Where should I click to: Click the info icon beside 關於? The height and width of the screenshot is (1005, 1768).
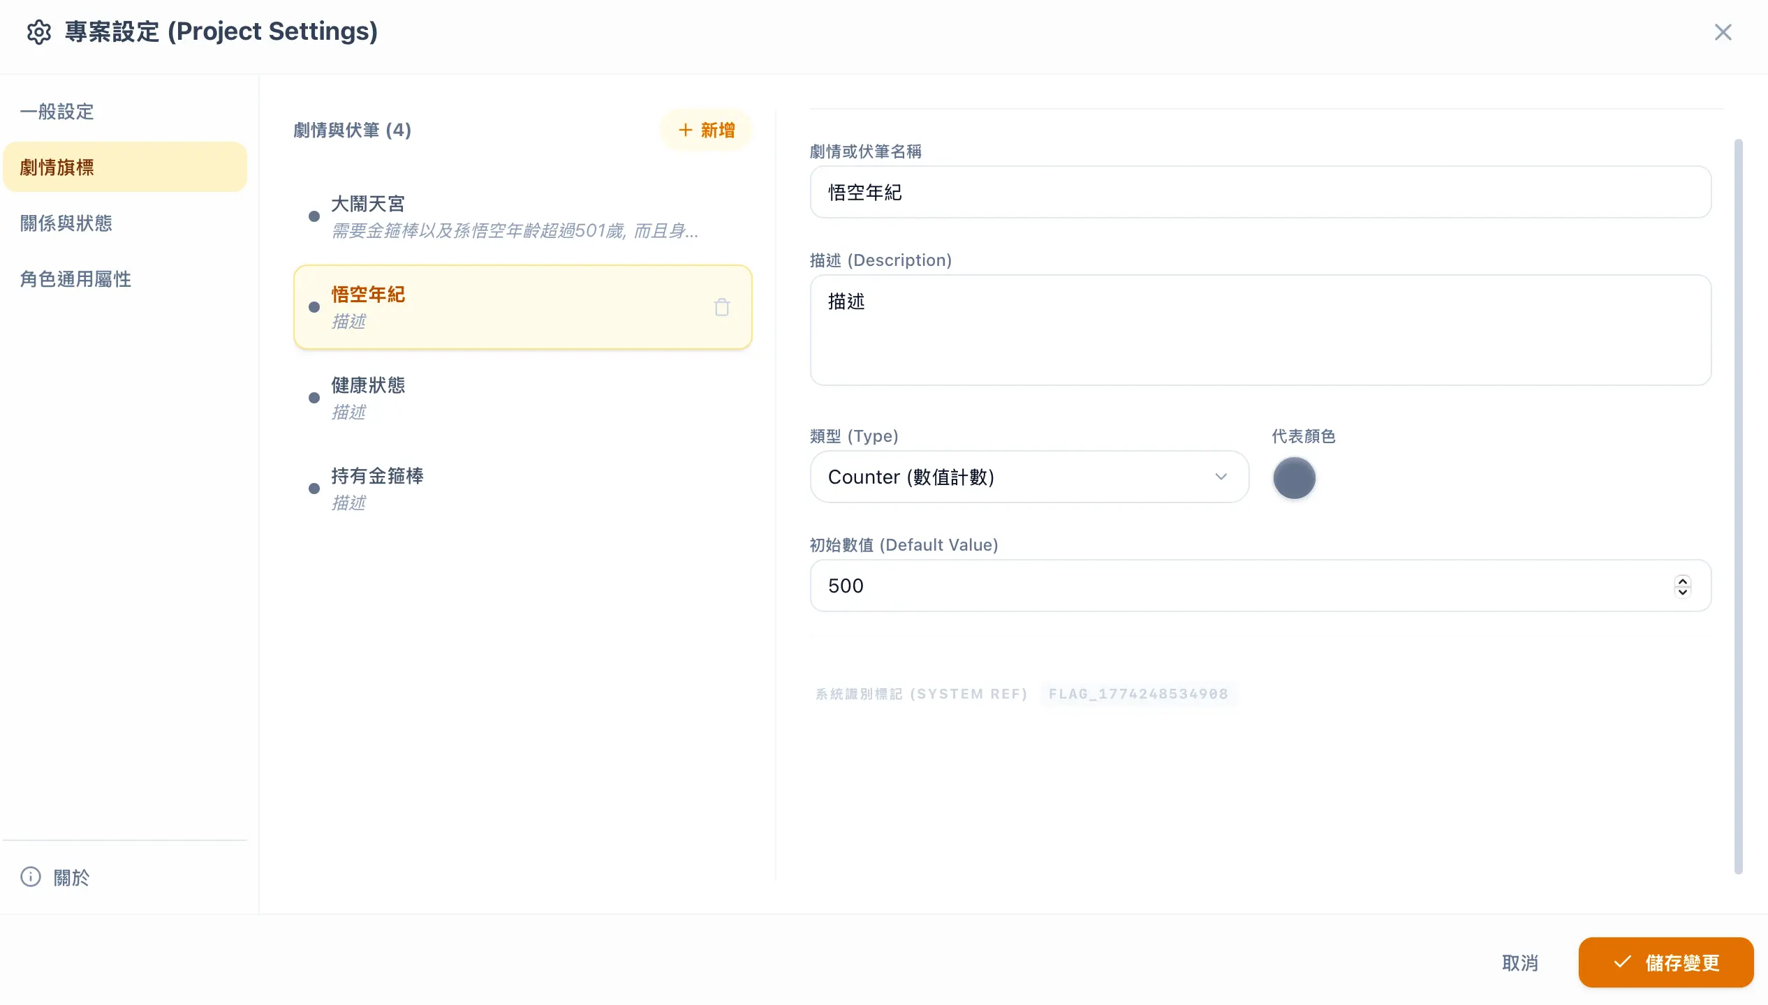pos(31,877)
